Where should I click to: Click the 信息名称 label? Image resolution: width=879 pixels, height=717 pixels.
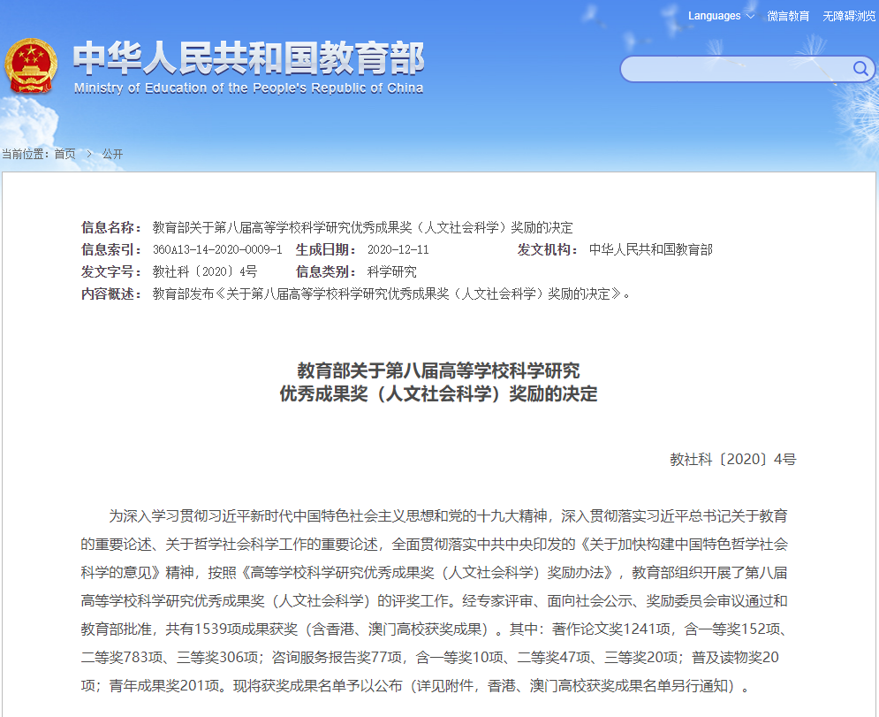point(111,227)
